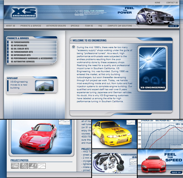This screenshot has height=178, width=183.
Task: Open COMPLETE CAR SOLUTIONS menu item
Action: click(x=120, y=26)
